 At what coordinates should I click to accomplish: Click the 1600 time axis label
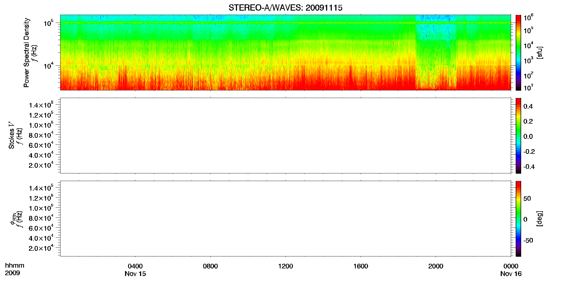(361, 266)
